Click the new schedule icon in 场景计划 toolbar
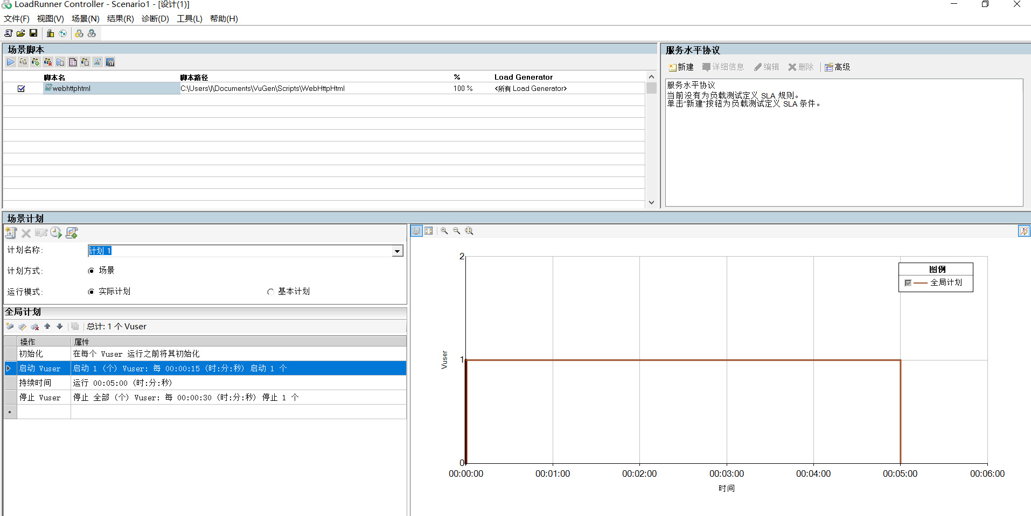 10,232
